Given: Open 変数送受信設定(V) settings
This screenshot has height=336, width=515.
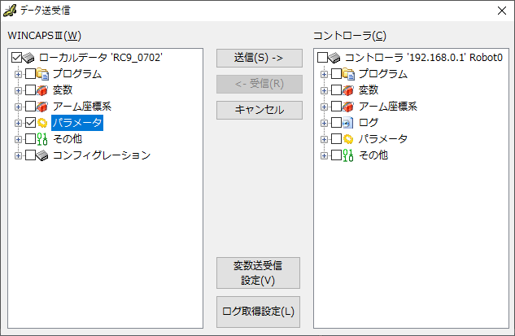Looking at the screenshot, I should click(259, 273).
